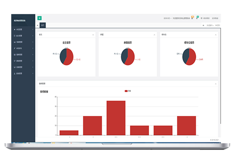Click the 房屋信息 chart title
Screen dimensions: 231x158
[x=128, y=43]
